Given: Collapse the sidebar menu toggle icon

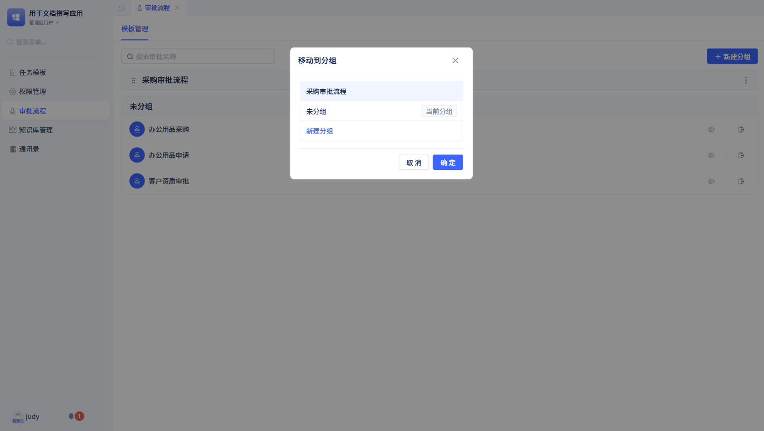Looking at the screenshot, I should [121, 8].
